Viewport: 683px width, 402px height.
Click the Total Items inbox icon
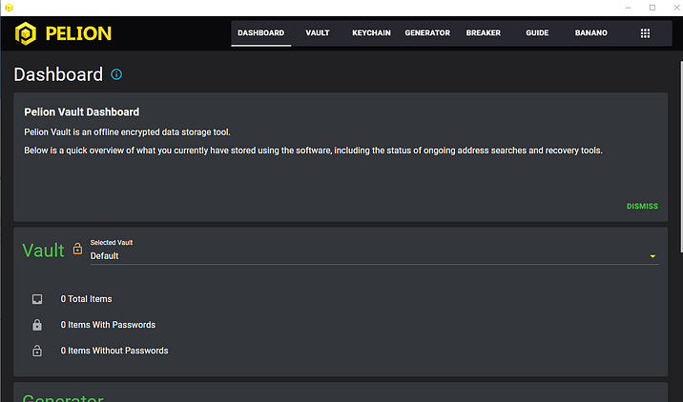(x=37, y=299)
